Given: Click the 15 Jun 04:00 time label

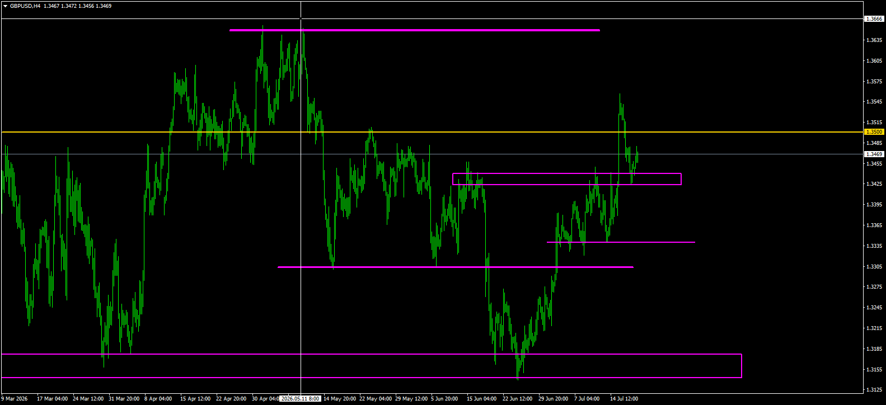Looking at the screenshot, I should pos(482,399).
